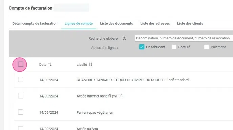
Task: Select the CHAMBRE STANDARD LIT QUEEN row checkbox
Action: pos(21,80)
